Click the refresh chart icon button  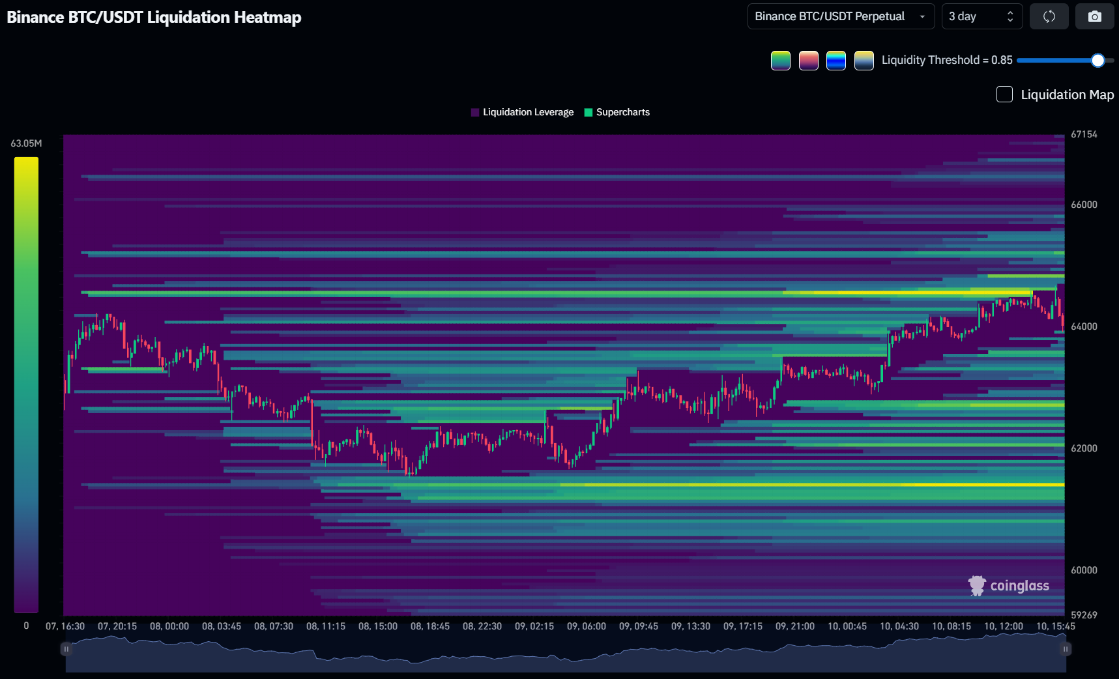coord(1049,16)
